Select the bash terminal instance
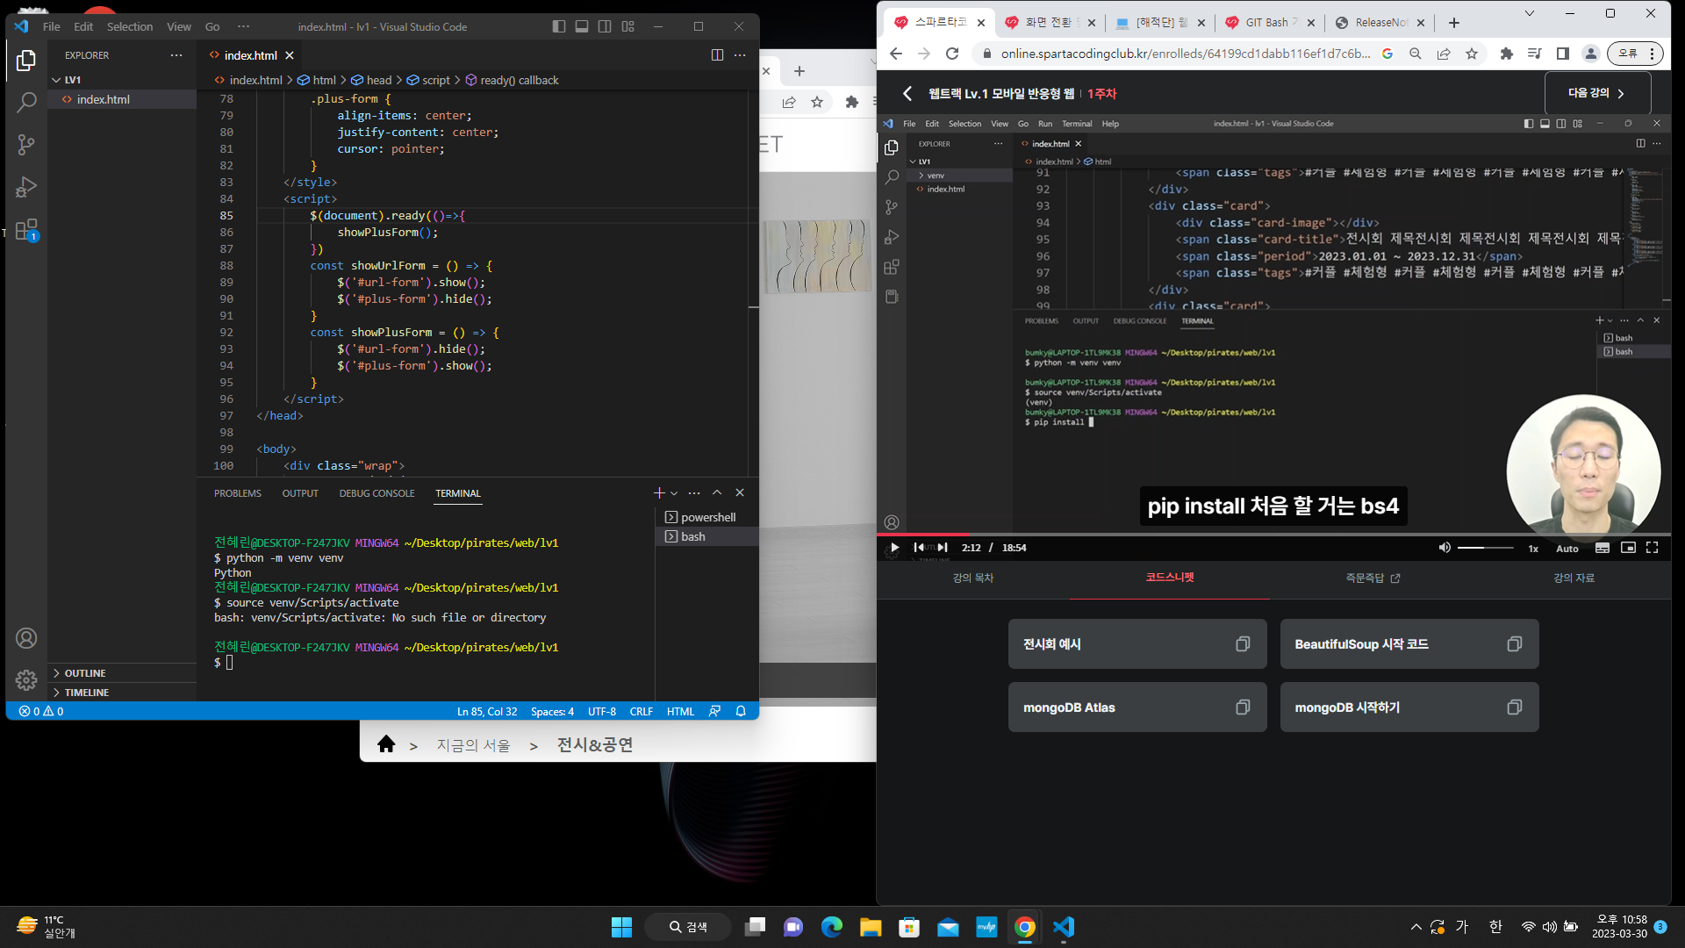Screen dimensions: 1685x948 (706, 536)
